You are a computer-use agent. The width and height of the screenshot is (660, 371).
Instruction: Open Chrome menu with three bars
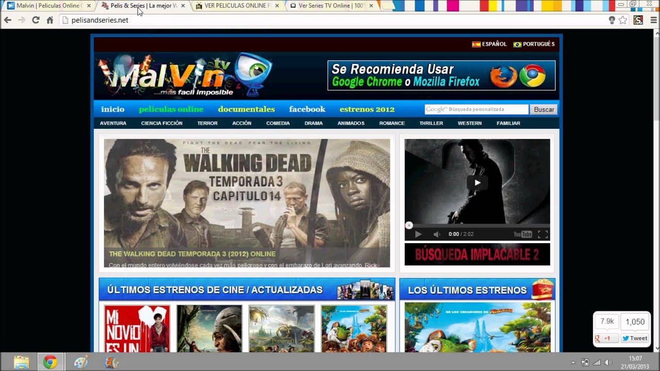click(654, 20)
